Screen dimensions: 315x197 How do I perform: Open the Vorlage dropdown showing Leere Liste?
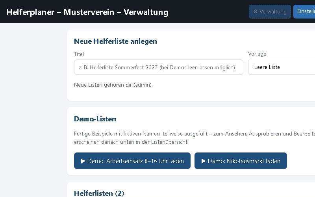pos(282,67)
